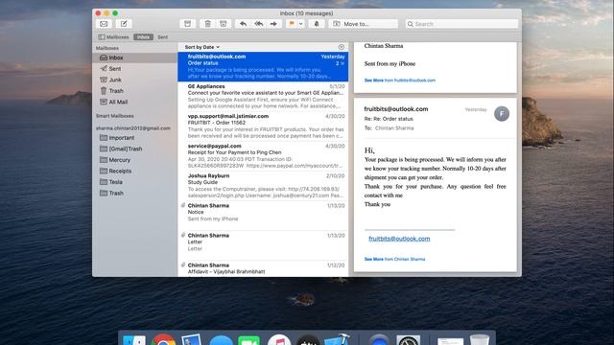Open the Mercury folder

coord(134,160)
